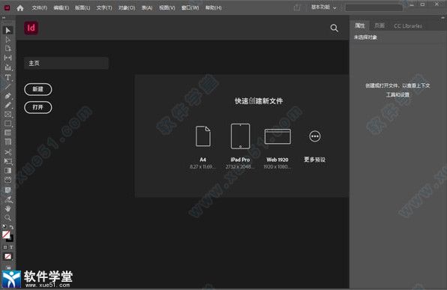447x290 pixels.
Task: Select the Content Collector tool
Action: coord(8,67)
